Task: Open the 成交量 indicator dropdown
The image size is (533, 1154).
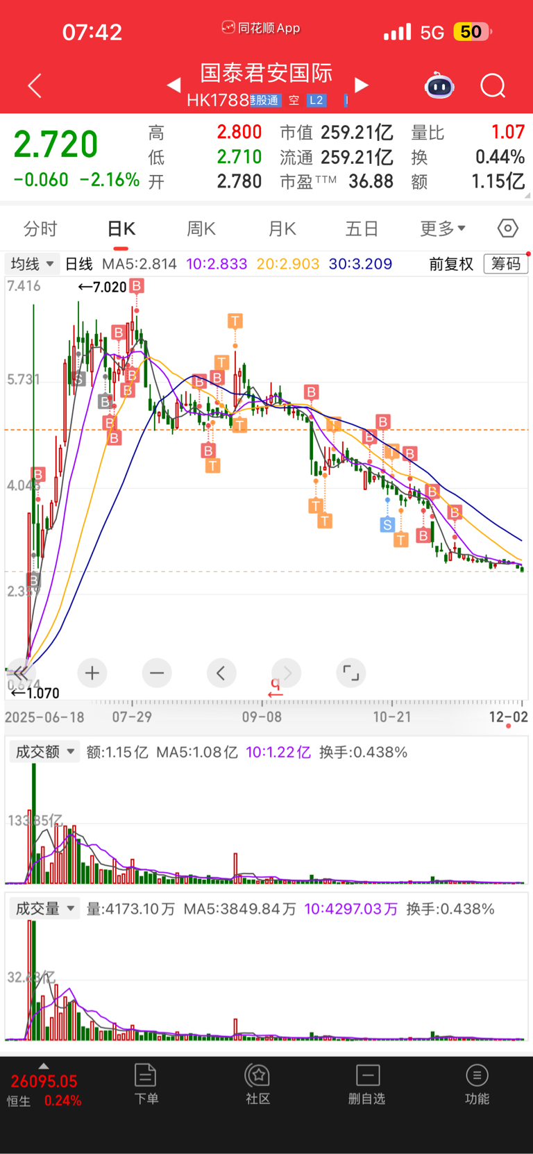Action: 44,909
